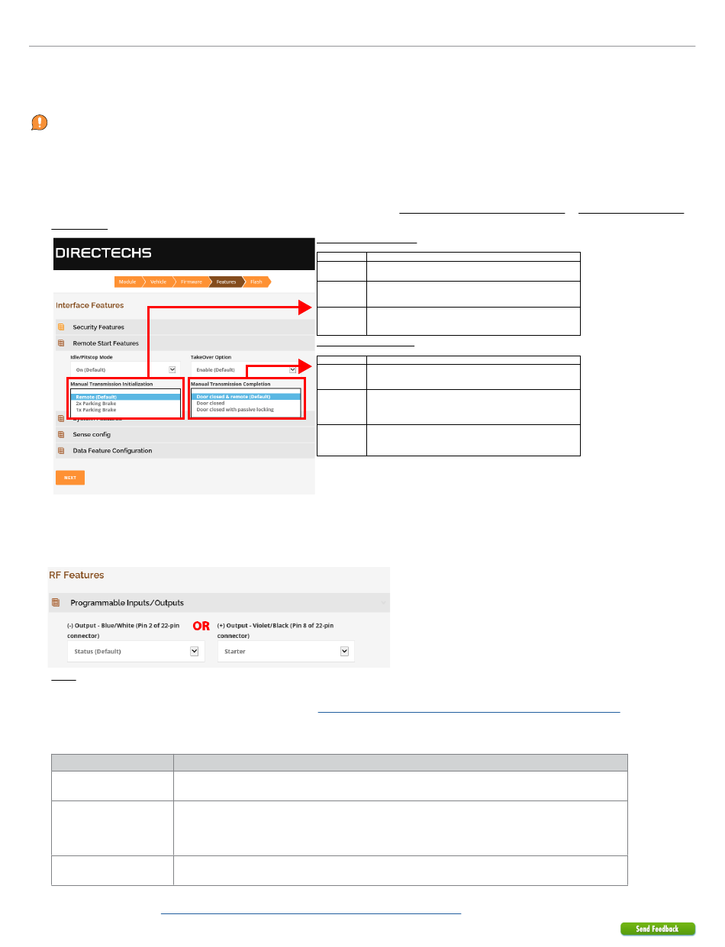Viewport: 725px width, 947px height.
Task: Select Remote (Default) in initialization list
Action: pos(96,397)
